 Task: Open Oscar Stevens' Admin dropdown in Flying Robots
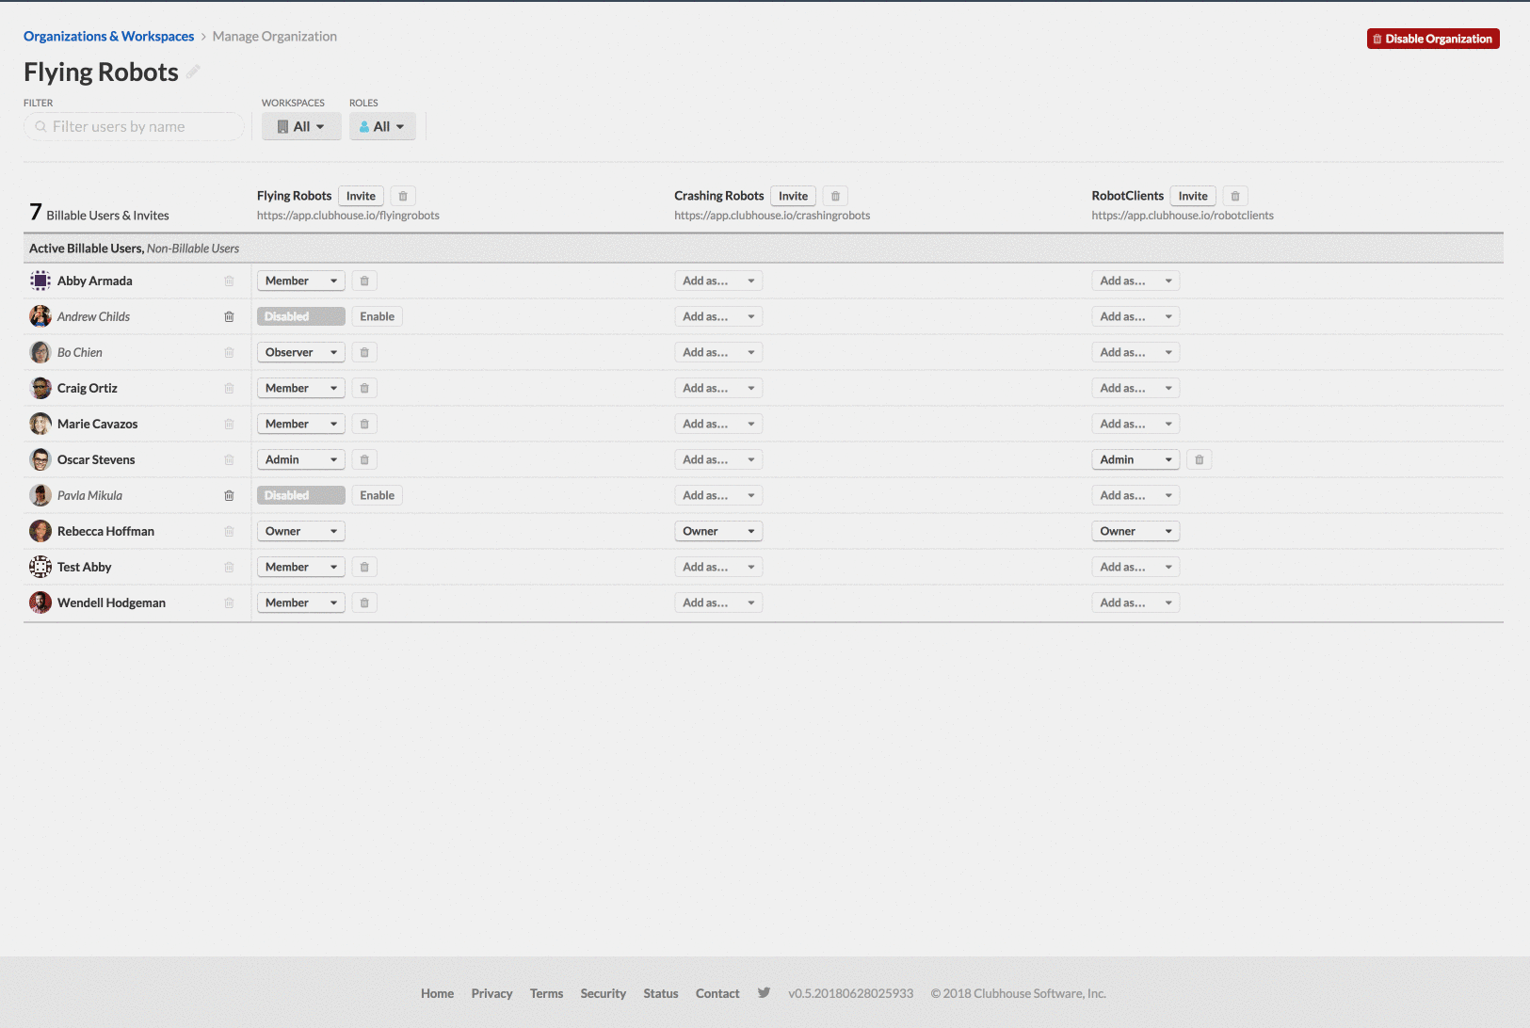coord(301,459)
